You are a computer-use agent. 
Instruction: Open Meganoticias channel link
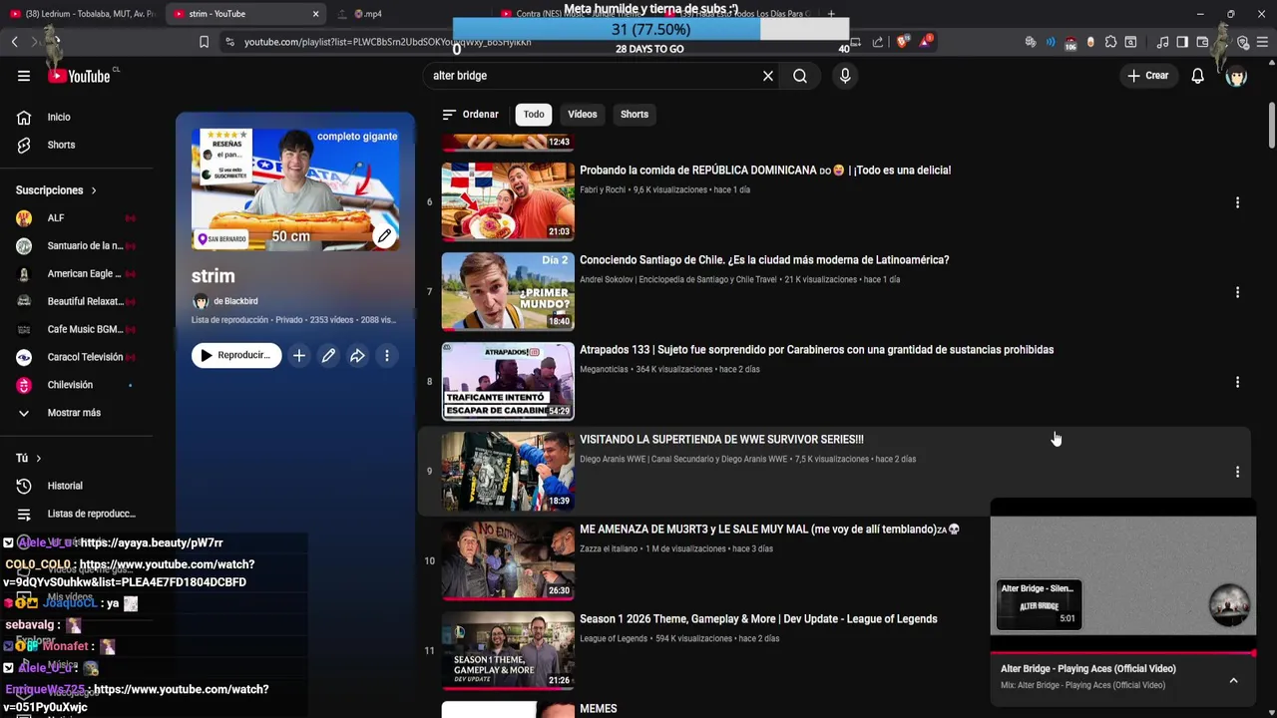click(x=605, y=369)
